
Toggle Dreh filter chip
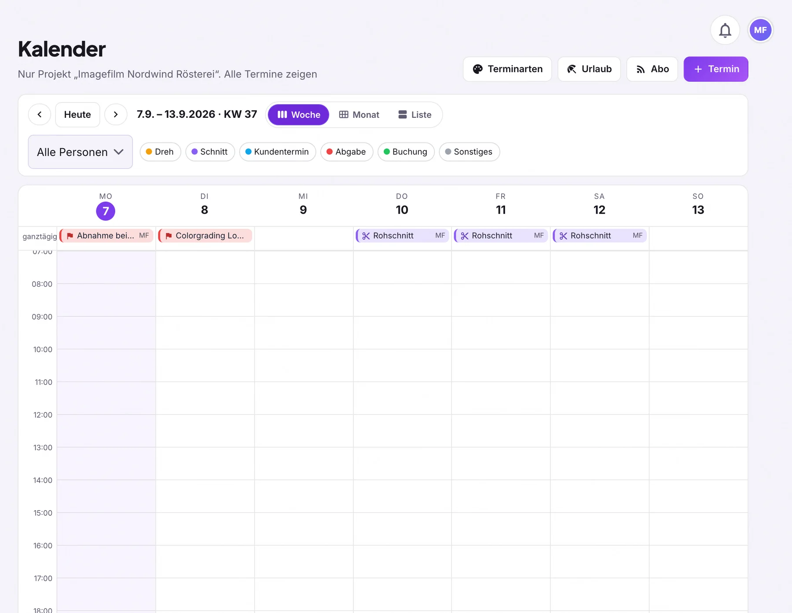click(x=160, y=152)
